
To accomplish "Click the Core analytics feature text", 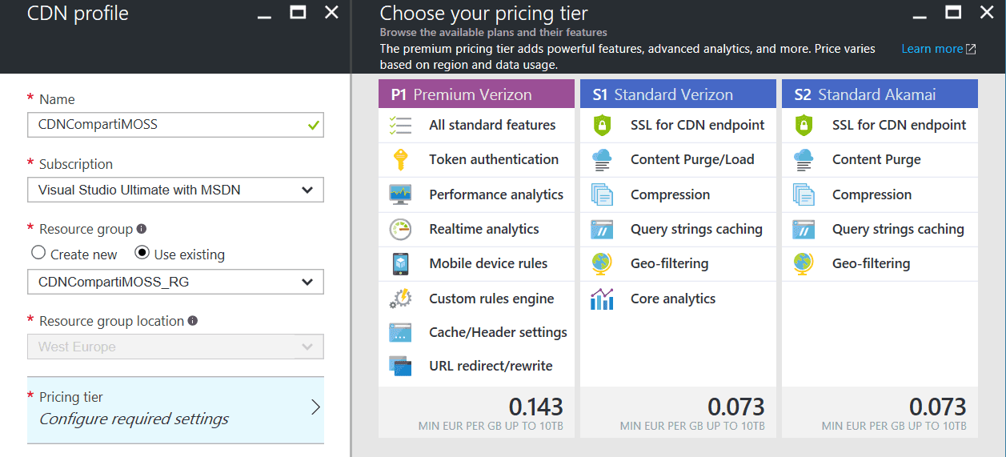I will point(673,299).
